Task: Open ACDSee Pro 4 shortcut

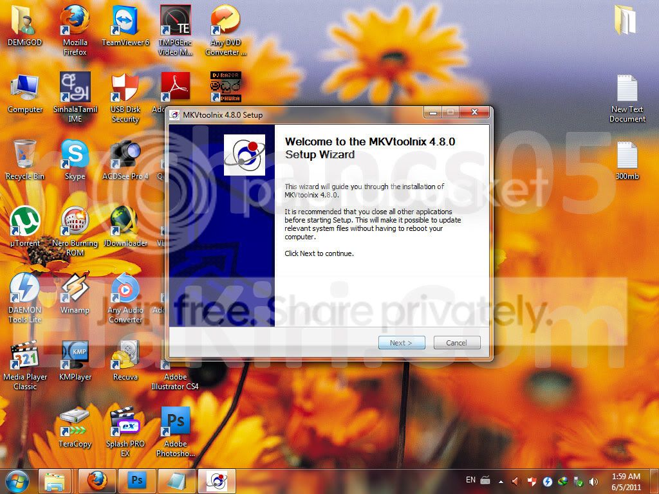Action: click(125, 160)
